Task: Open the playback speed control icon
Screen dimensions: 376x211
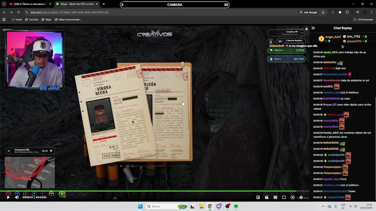Action: click(292, 198)
